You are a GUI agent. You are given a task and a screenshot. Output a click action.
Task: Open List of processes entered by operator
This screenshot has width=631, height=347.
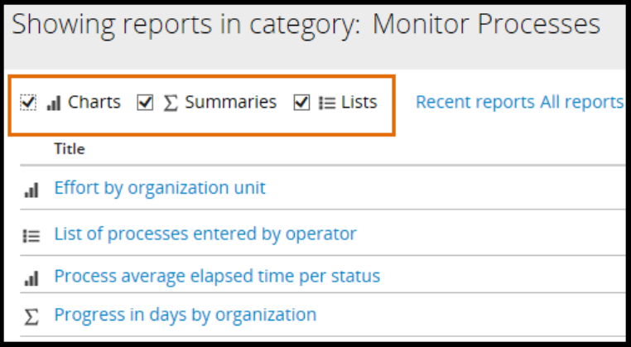point(205,234)
